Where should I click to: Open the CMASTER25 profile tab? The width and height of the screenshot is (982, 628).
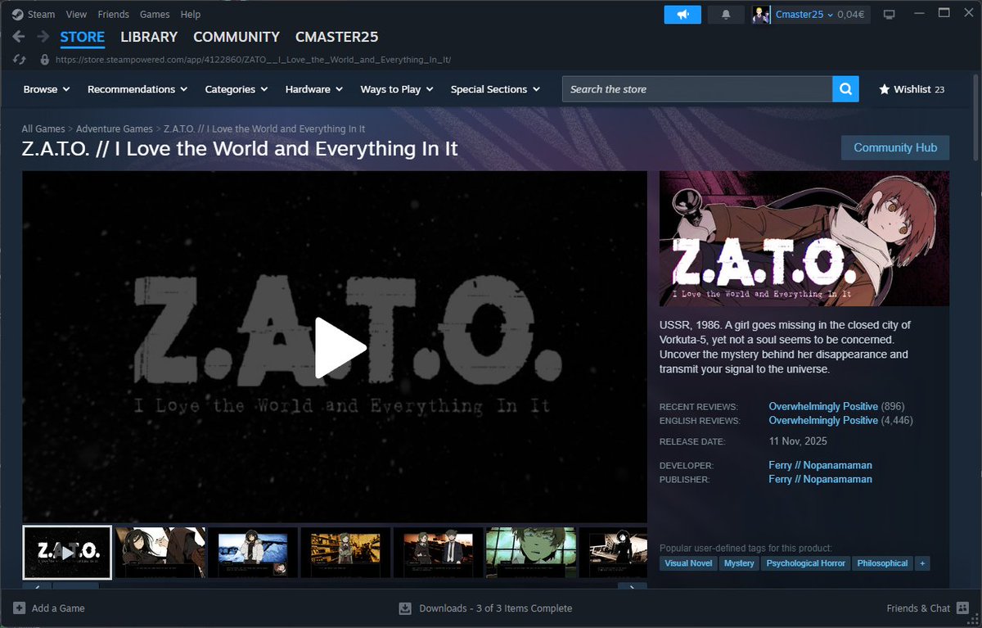[336, 37]
